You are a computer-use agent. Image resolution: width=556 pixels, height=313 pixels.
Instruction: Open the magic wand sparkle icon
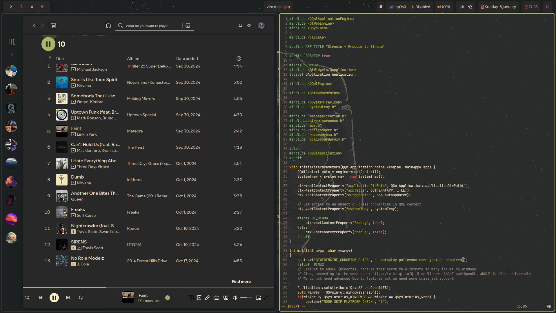click(x=191, y=298)
